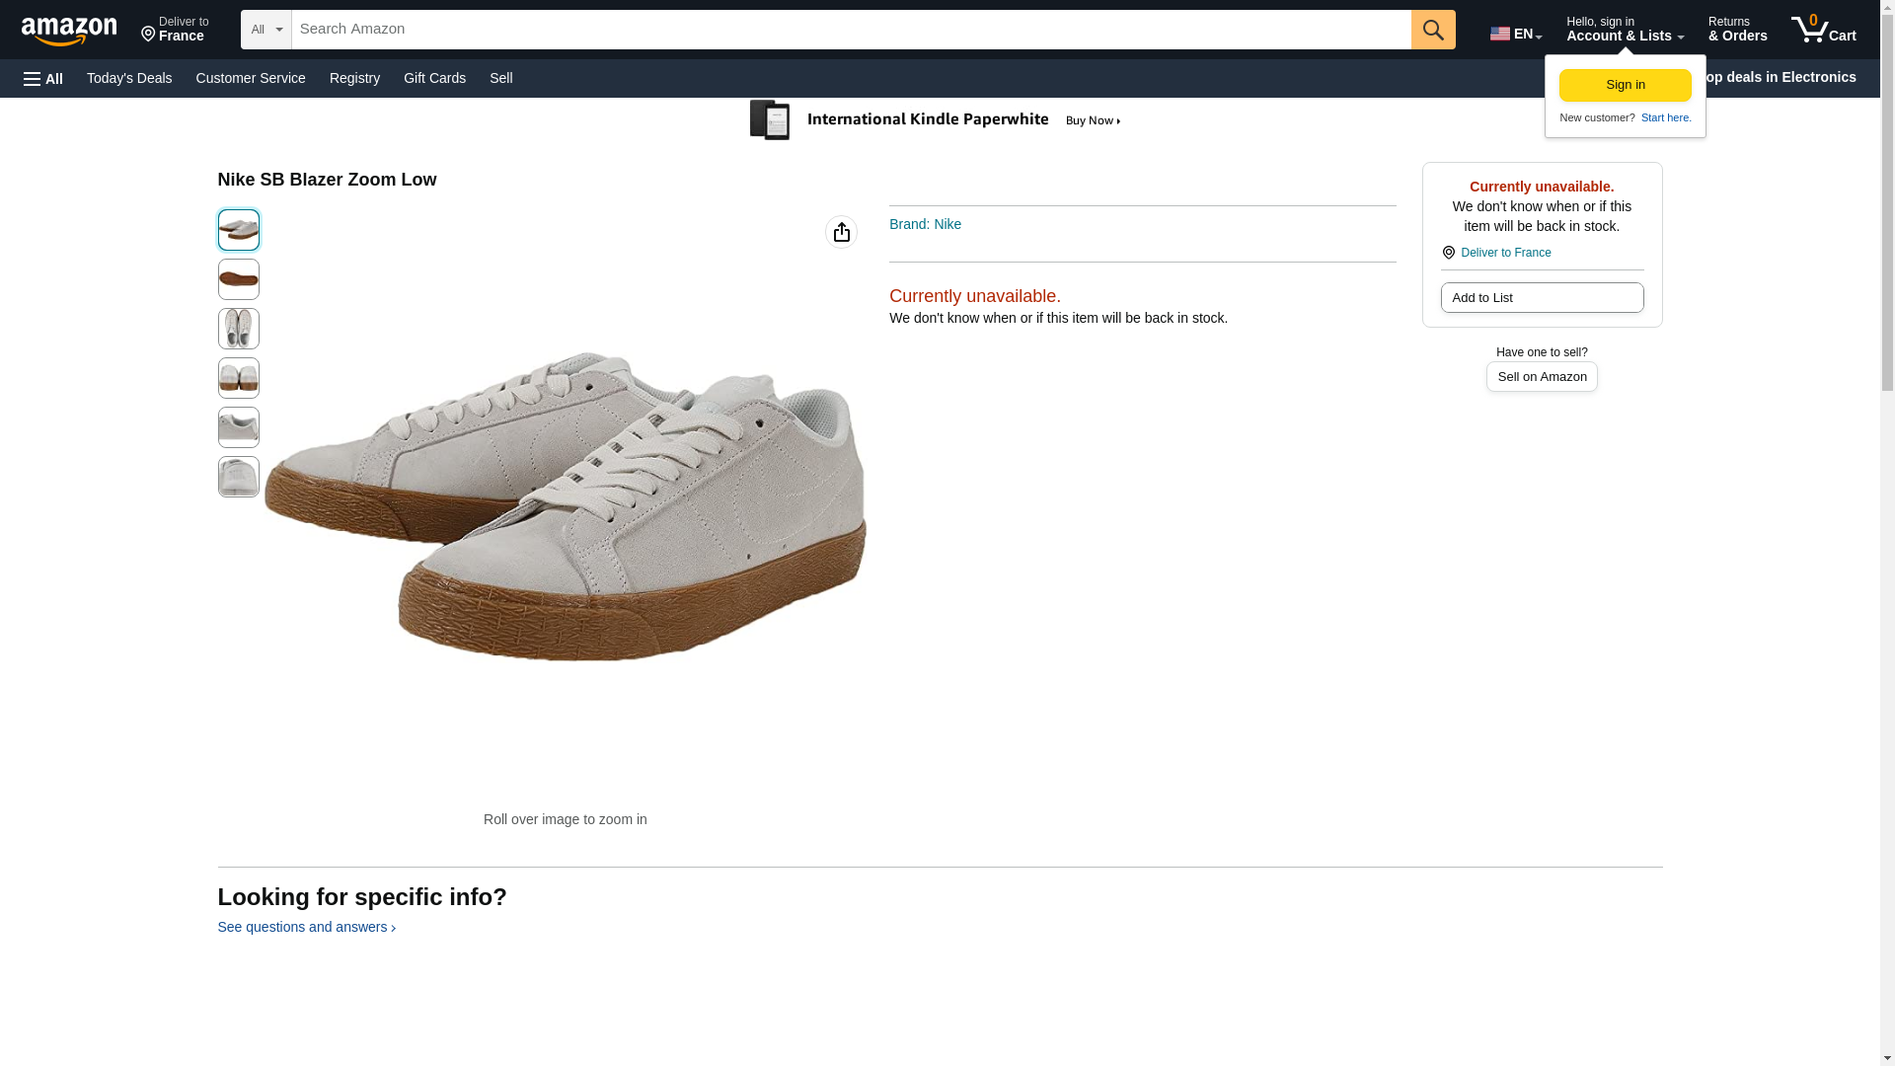The image size is (1895, 1066).
Task: Open the shopping cart
Action: (x=1823, y=30)
